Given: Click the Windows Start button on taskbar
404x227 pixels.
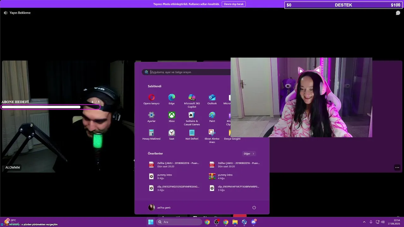Looking at the screenshot, I should point(151,222).
